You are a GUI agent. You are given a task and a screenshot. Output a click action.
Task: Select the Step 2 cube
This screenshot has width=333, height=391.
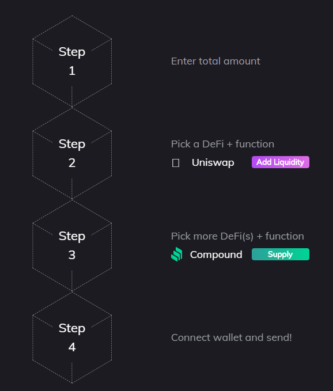(x=72, y=154)
